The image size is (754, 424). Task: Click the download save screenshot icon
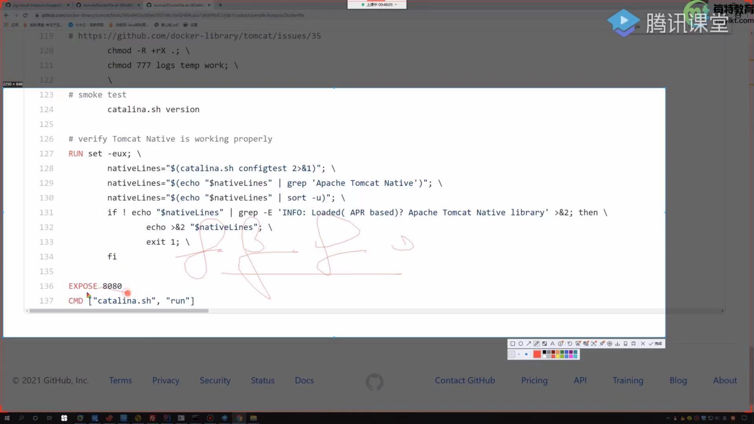tap(617, 344)
